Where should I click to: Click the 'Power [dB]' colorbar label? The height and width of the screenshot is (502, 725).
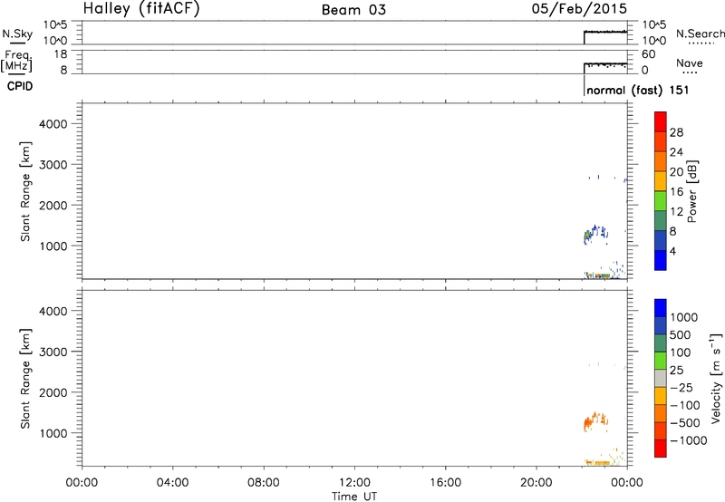pyautogui.click(x=692, y=191)
